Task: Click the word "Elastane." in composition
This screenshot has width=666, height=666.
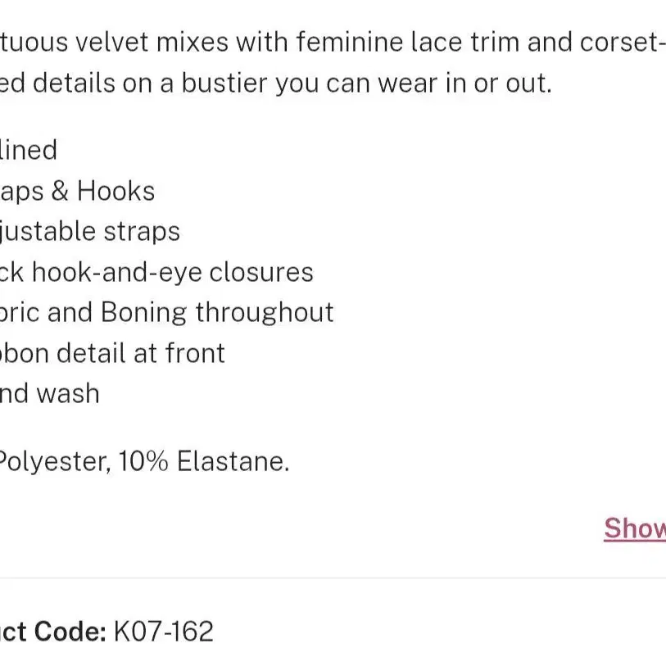Action: [x=233, y=461]
